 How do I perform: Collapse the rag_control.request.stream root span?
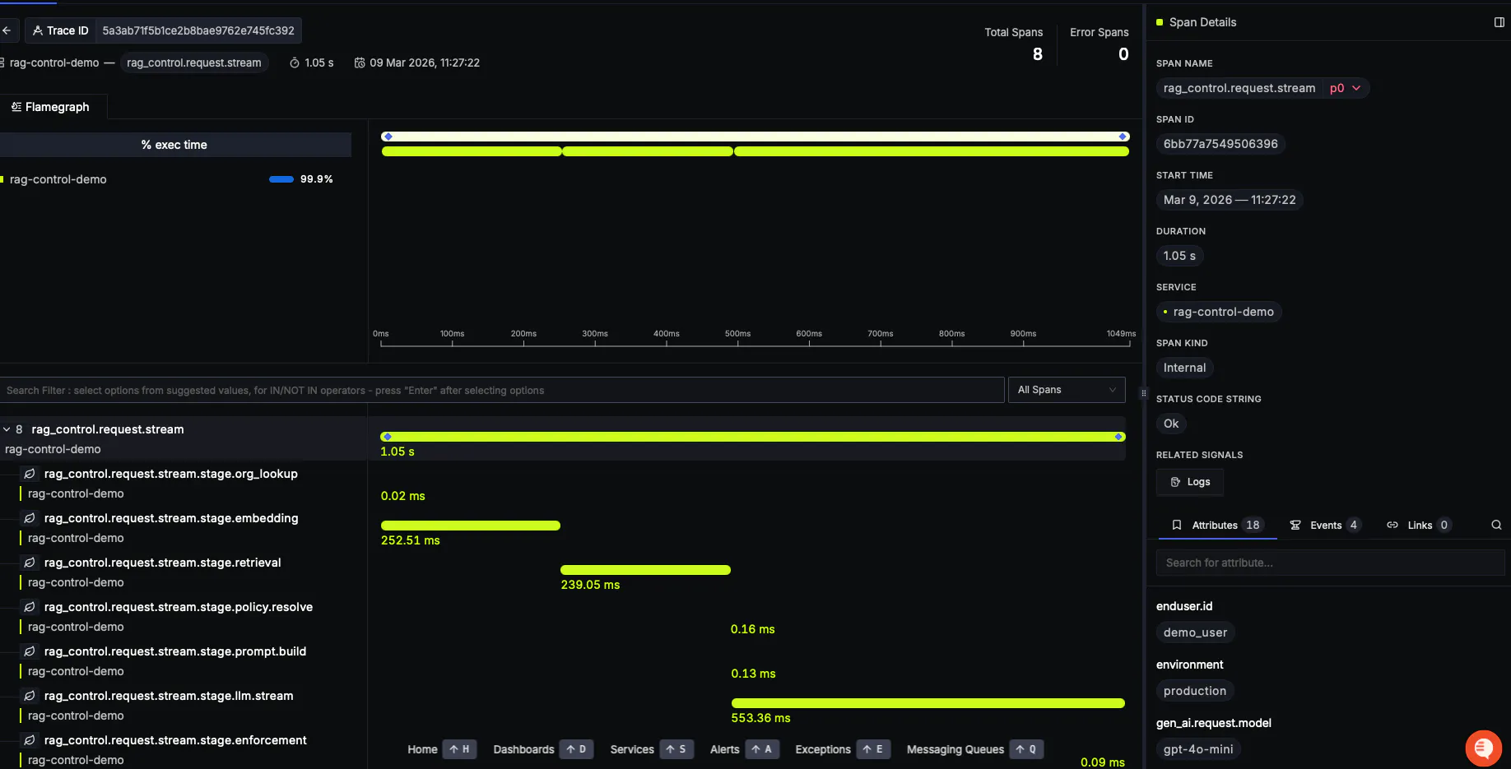tap(7, 429)
